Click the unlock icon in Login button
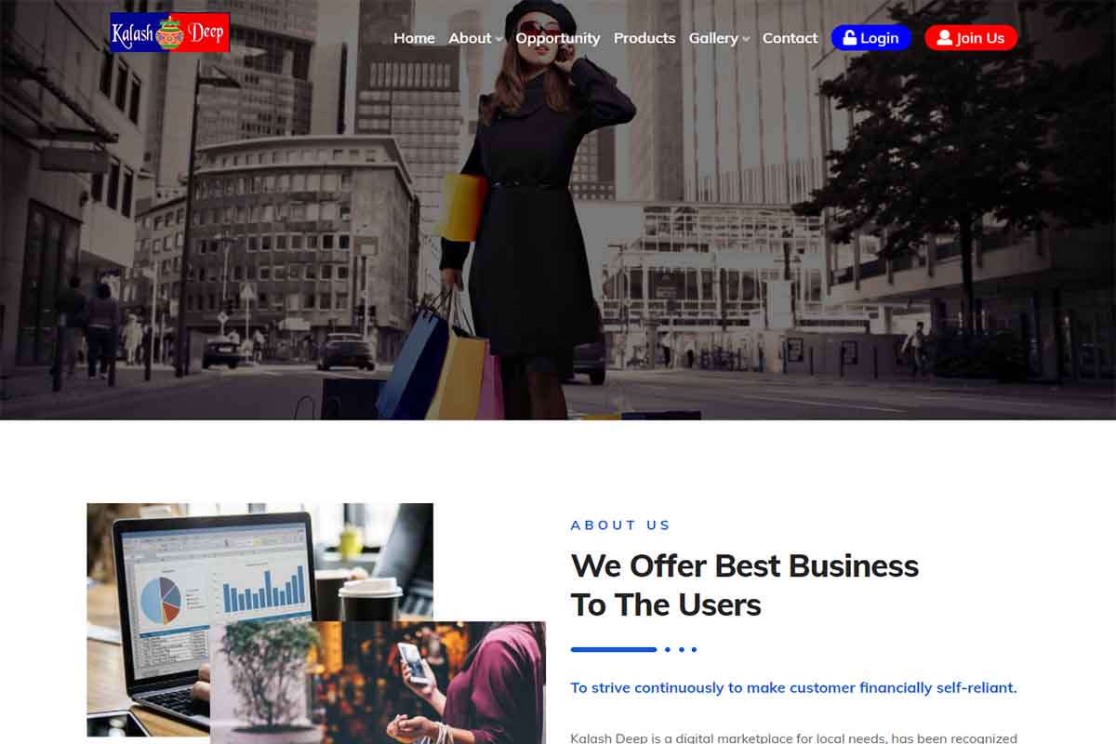This screenshot has width=1116, height=744. 849,38
